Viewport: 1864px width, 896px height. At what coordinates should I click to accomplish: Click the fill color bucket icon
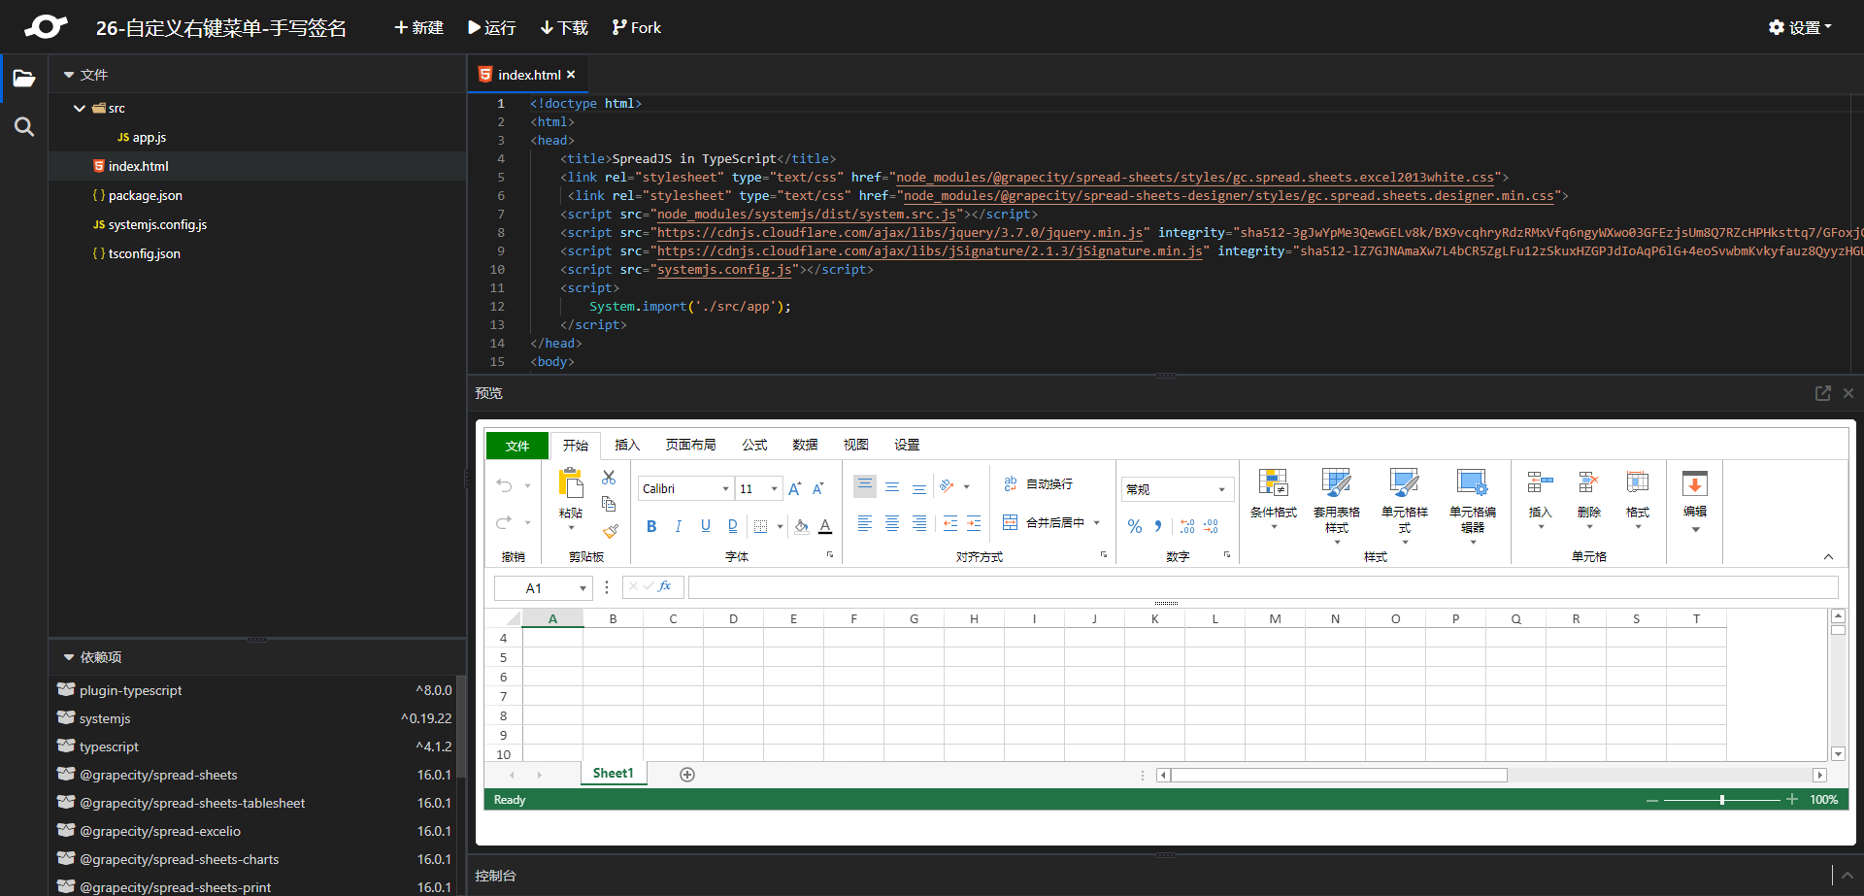tap(801, 526)
